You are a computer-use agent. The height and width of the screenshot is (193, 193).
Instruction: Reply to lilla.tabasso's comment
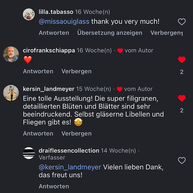[x=54, y=33]
